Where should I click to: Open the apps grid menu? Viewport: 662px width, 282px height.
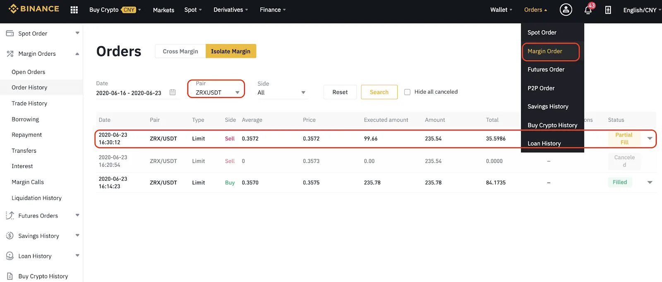pos(74,10)
